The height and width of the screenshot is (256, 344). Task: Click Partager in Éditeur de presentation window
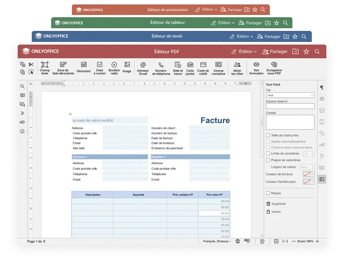click(231, 10)
